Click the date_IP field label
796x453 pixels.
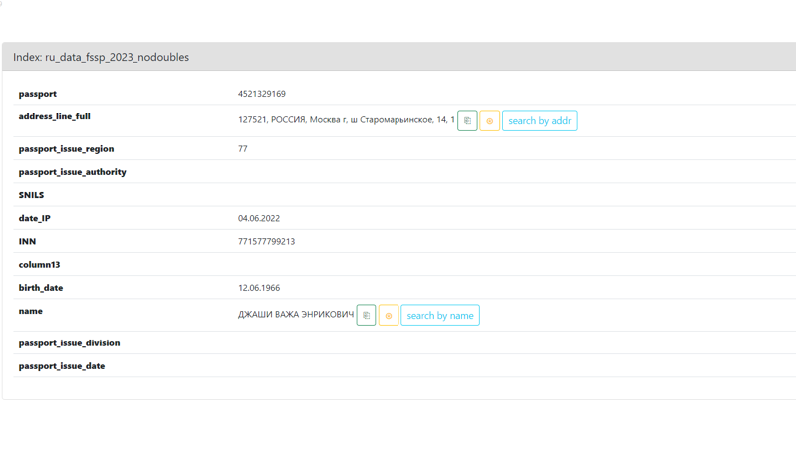tap(35, 218)
